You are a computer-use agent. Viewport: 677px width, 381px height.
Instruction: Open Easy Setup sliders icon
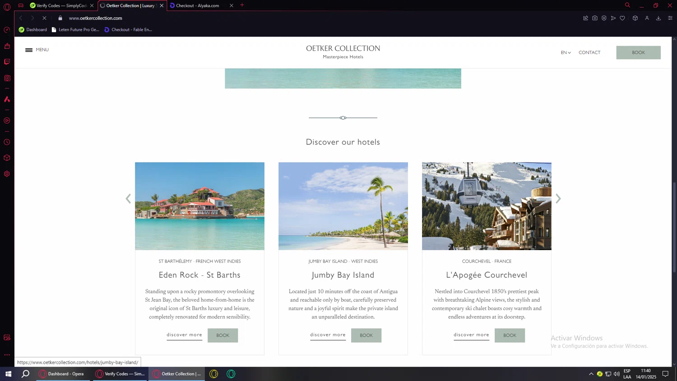point(670,18)
